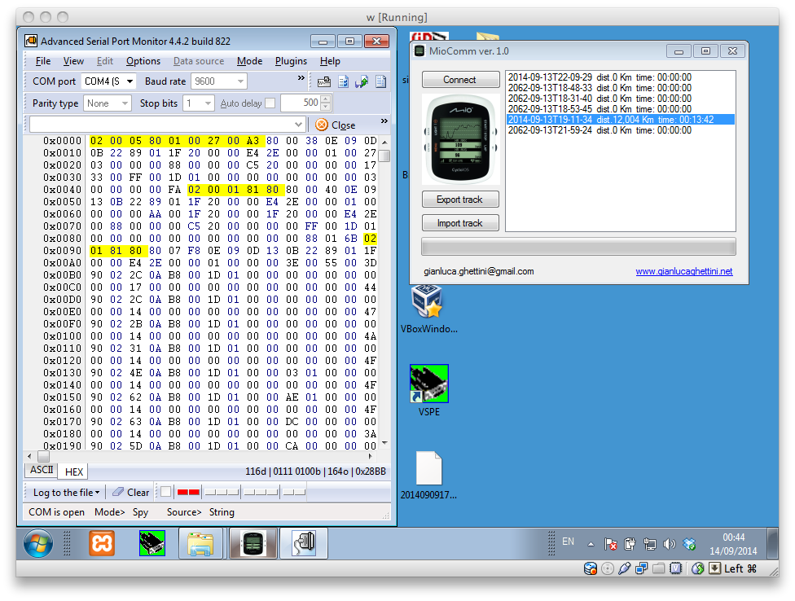Click the MioComm taskbar icon
Screen dimensions: 795x601
click(253, 543)
